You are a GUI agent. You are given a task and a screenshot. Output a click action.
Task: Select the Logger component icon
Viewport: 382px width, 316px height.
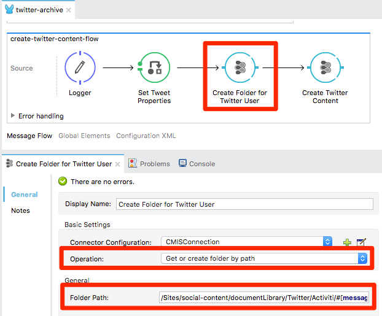[80, 67]
